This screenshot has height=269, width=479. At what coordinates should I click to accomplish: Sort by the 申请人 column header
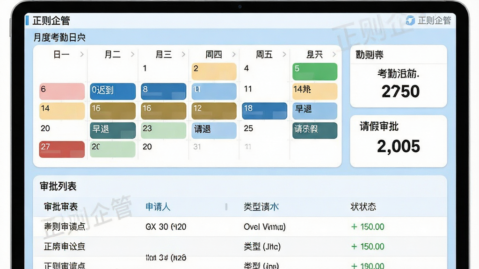[x=158, y=207]
